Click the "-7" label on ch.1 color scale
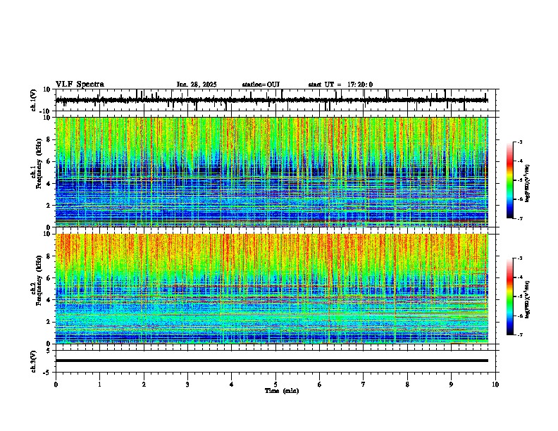This screenshot has height=431, width=558. pos(520,218)
